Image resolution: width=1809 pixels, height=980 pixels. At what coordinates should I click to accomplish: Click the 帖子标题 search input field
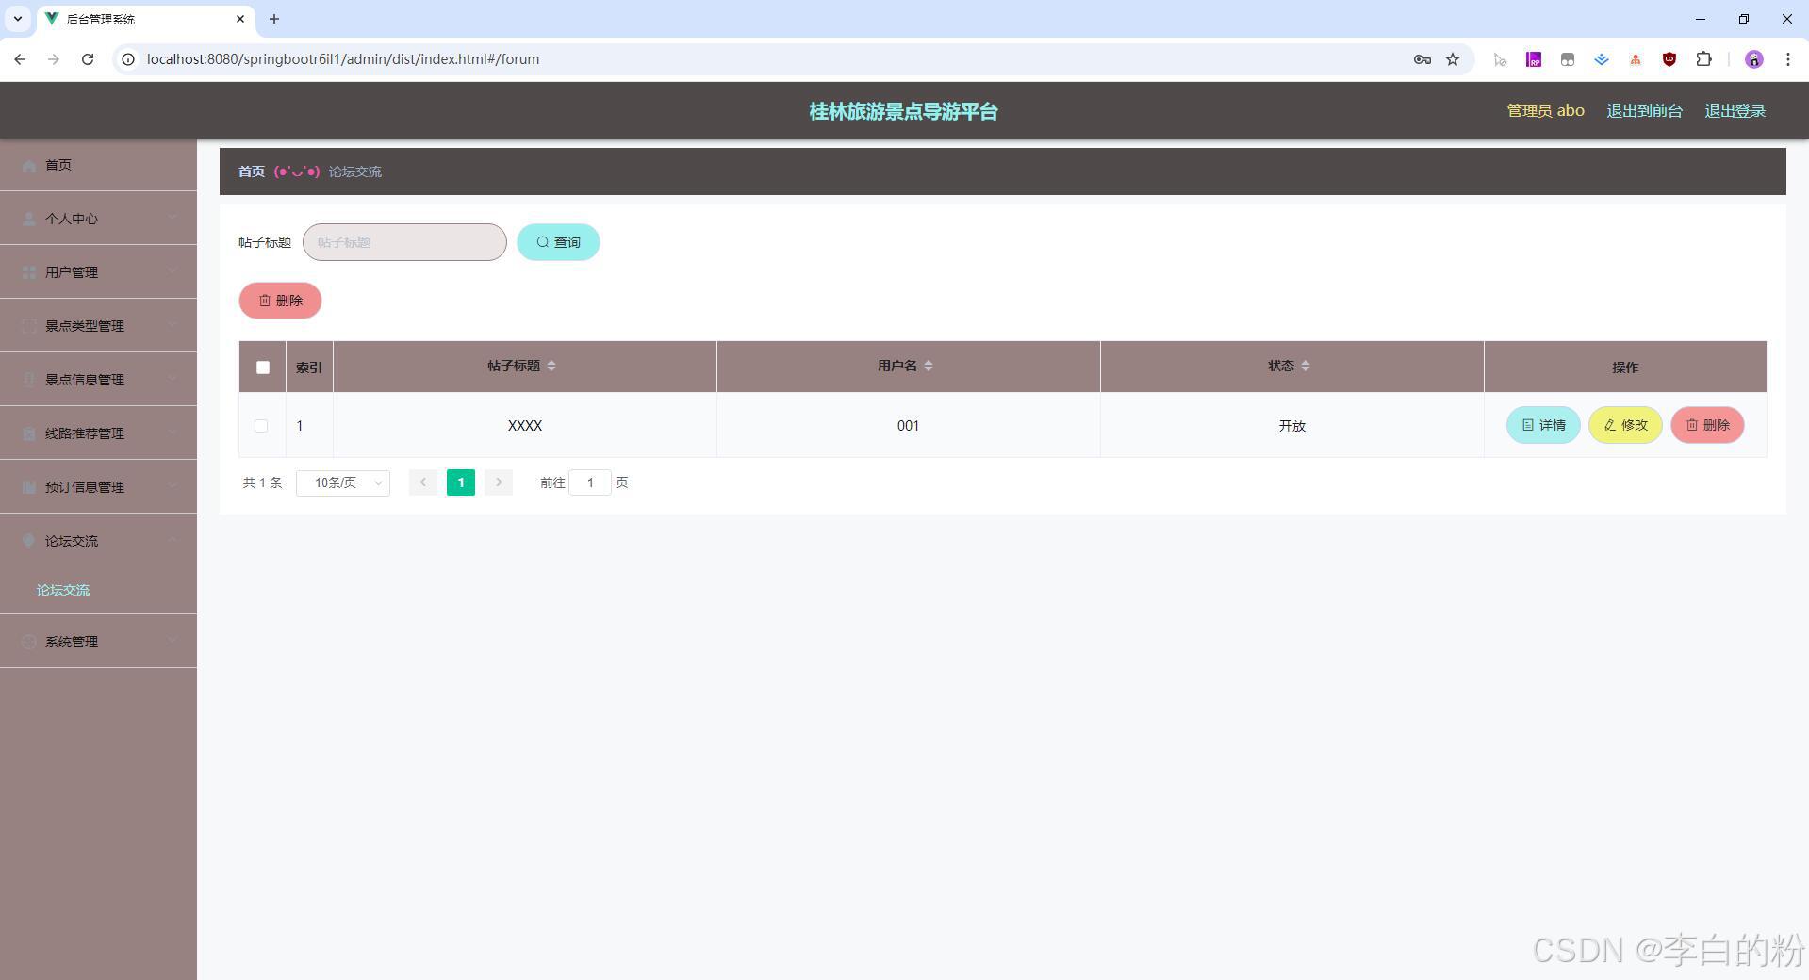pyautogui.click(x=404, y=242)
